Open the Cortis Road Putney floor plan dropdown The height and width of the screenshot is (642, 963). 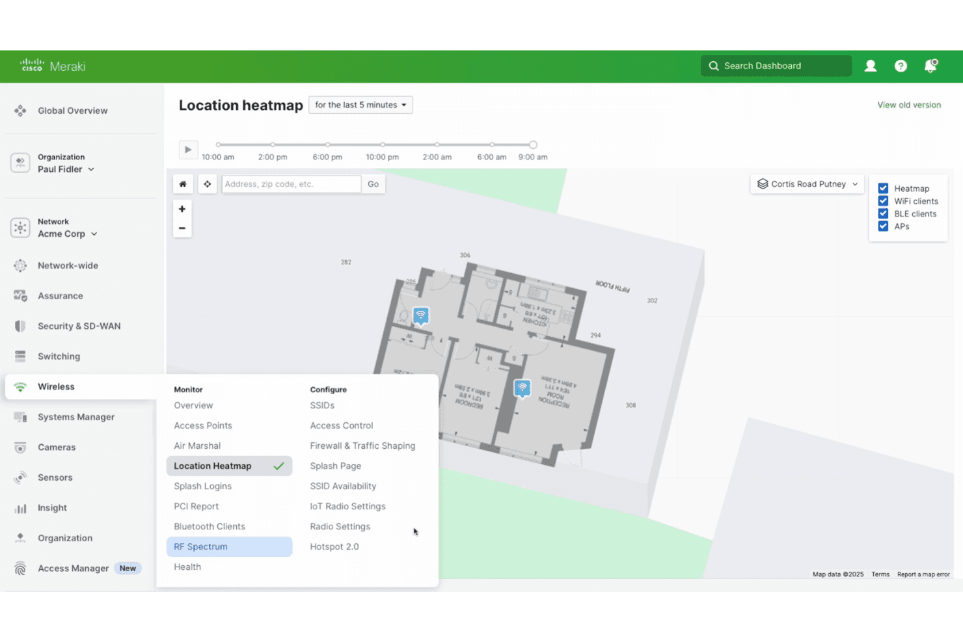coord(807,184)
